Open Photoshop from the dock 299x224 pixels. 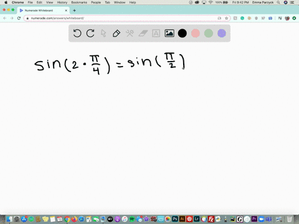(x=175, y=219)
